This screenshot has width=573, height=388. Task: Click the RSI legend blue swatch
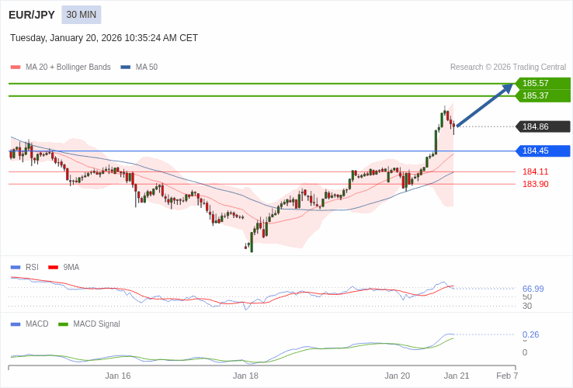16,268
